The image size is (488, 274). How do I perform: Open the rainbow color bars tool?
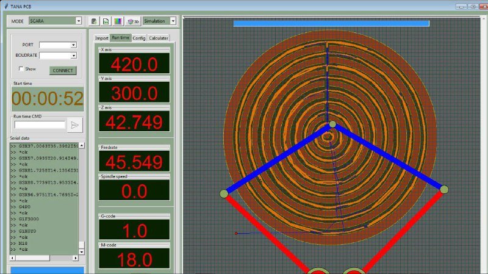point(118,21)
